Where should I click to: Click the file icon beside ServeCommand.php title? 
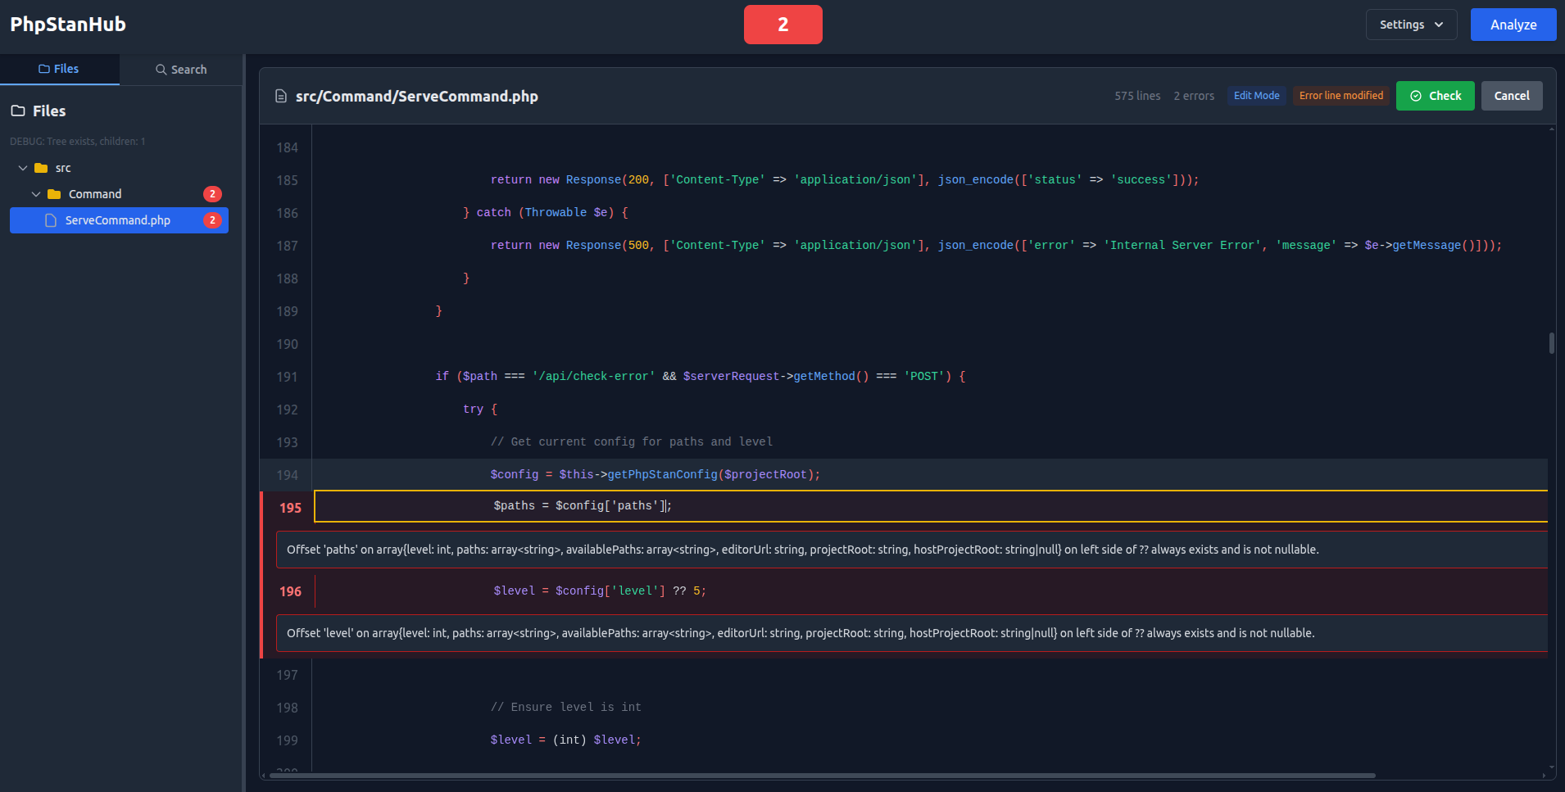tap(280, 97)
